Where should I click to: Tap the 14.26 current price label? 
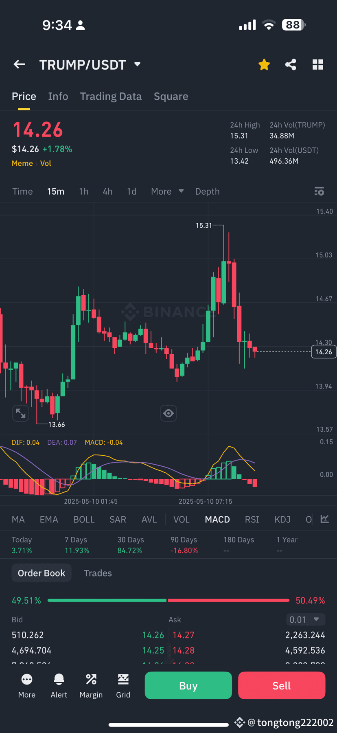click(324, 352)
